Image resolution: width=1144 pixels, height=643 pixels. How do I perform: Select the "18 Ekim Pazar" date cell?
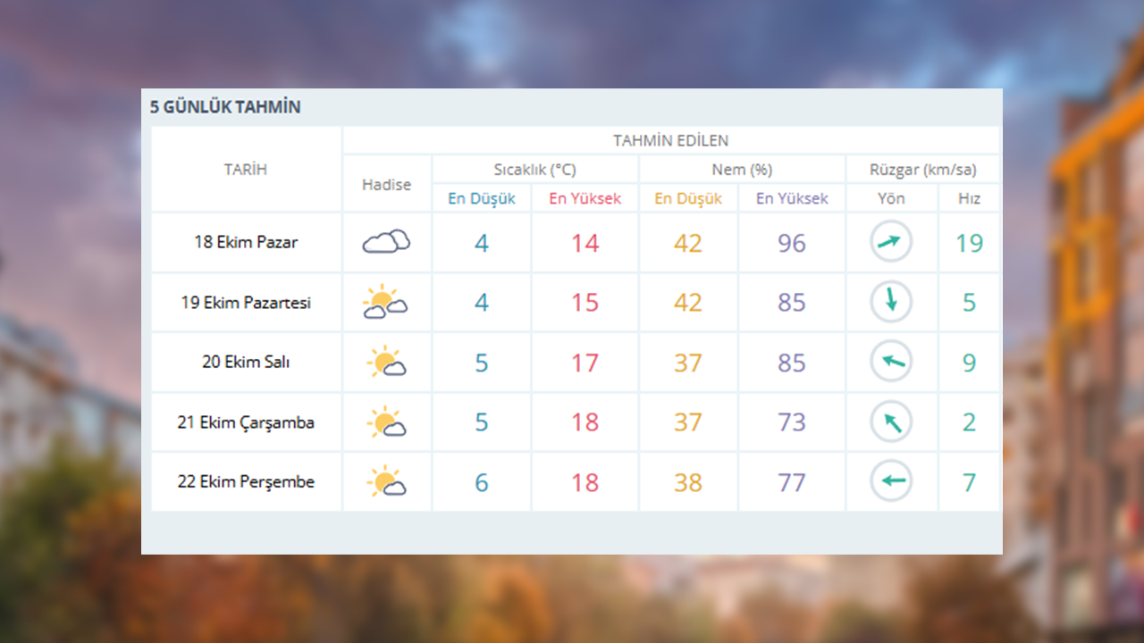click(x=246, y=242)
